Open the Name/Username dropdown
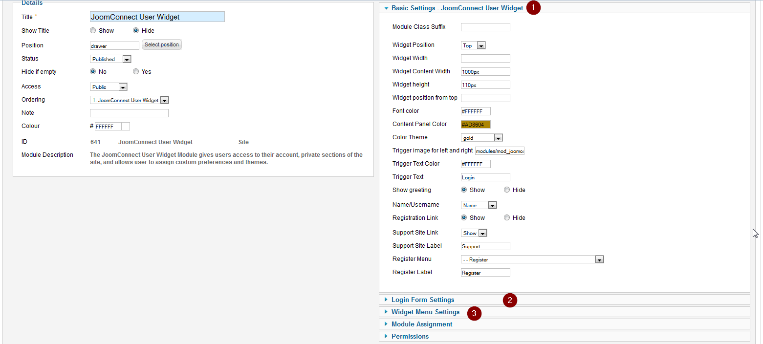This screenshot has width=763, height=344. [x=479, y=205]
